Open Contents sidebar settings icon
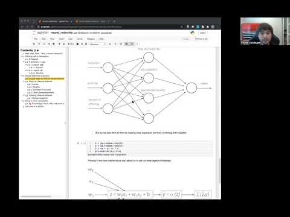The image size is (290, 217). (x=37, y=51)
